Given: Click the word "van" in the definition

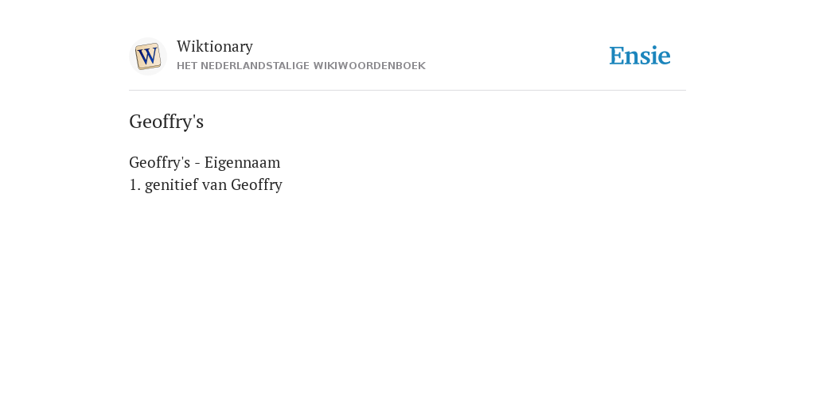Looking at the screenshot, I should coord(214,185).
